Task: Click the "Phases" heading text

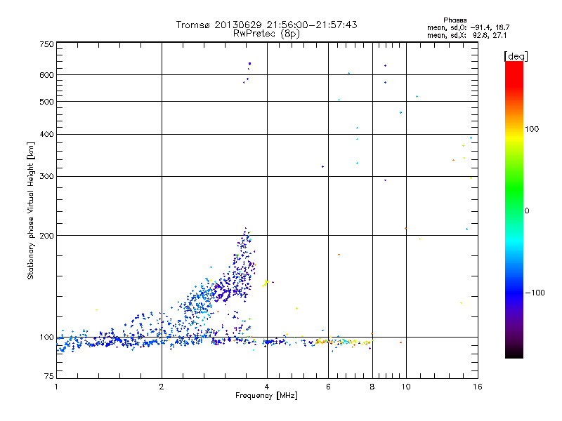Action: [x=455, y=20]
